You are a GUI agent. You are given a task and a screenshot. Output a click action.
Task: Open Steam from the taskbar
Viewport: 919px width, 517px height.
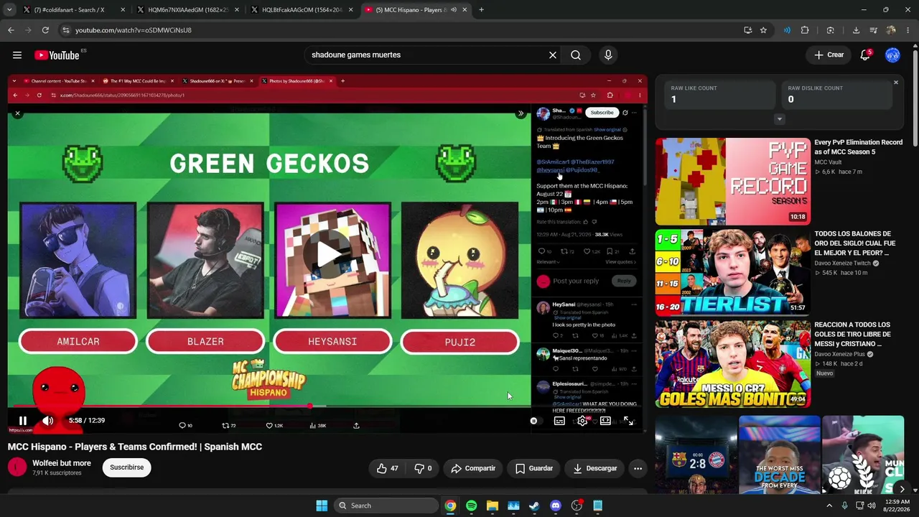534,506
